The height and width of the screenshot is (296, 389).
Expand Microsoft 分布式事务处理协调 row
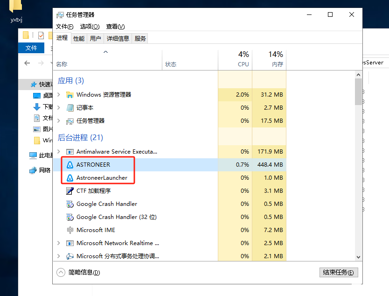tap(59, 256)
